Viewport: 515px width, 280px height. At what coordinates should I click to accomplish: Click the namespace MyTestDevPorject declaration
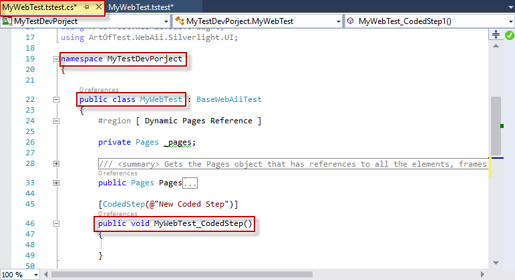coord(122,59)
